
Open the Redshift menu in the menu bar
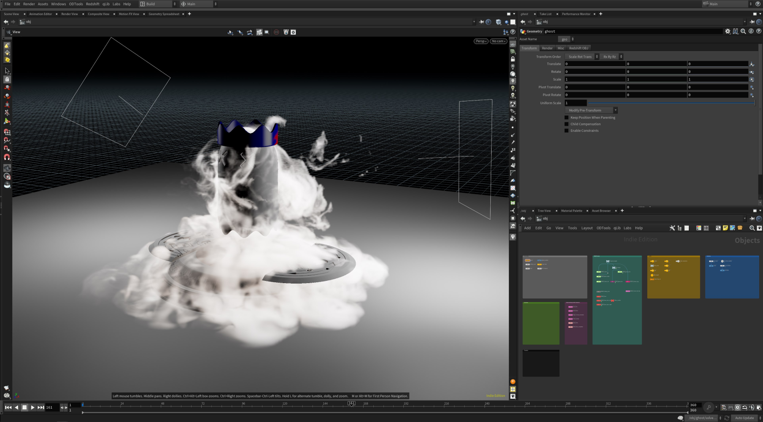pyautogui.click(x=93, y=4)
